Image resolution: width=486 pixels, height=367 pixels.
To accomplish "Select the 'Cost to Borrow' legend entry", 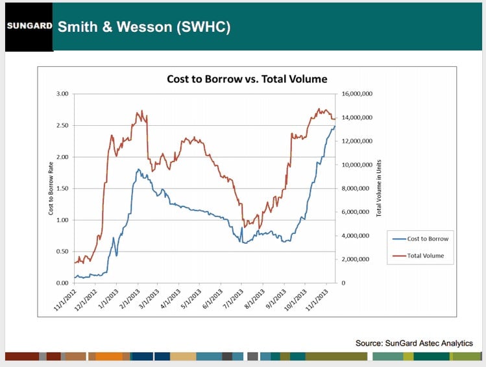I will (x=420, y=239).
